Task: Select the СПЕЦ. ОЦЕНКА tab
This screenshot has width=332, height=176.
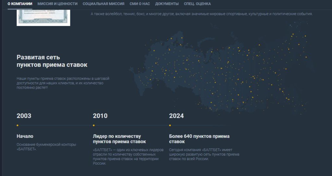Action: click(197, 4)
